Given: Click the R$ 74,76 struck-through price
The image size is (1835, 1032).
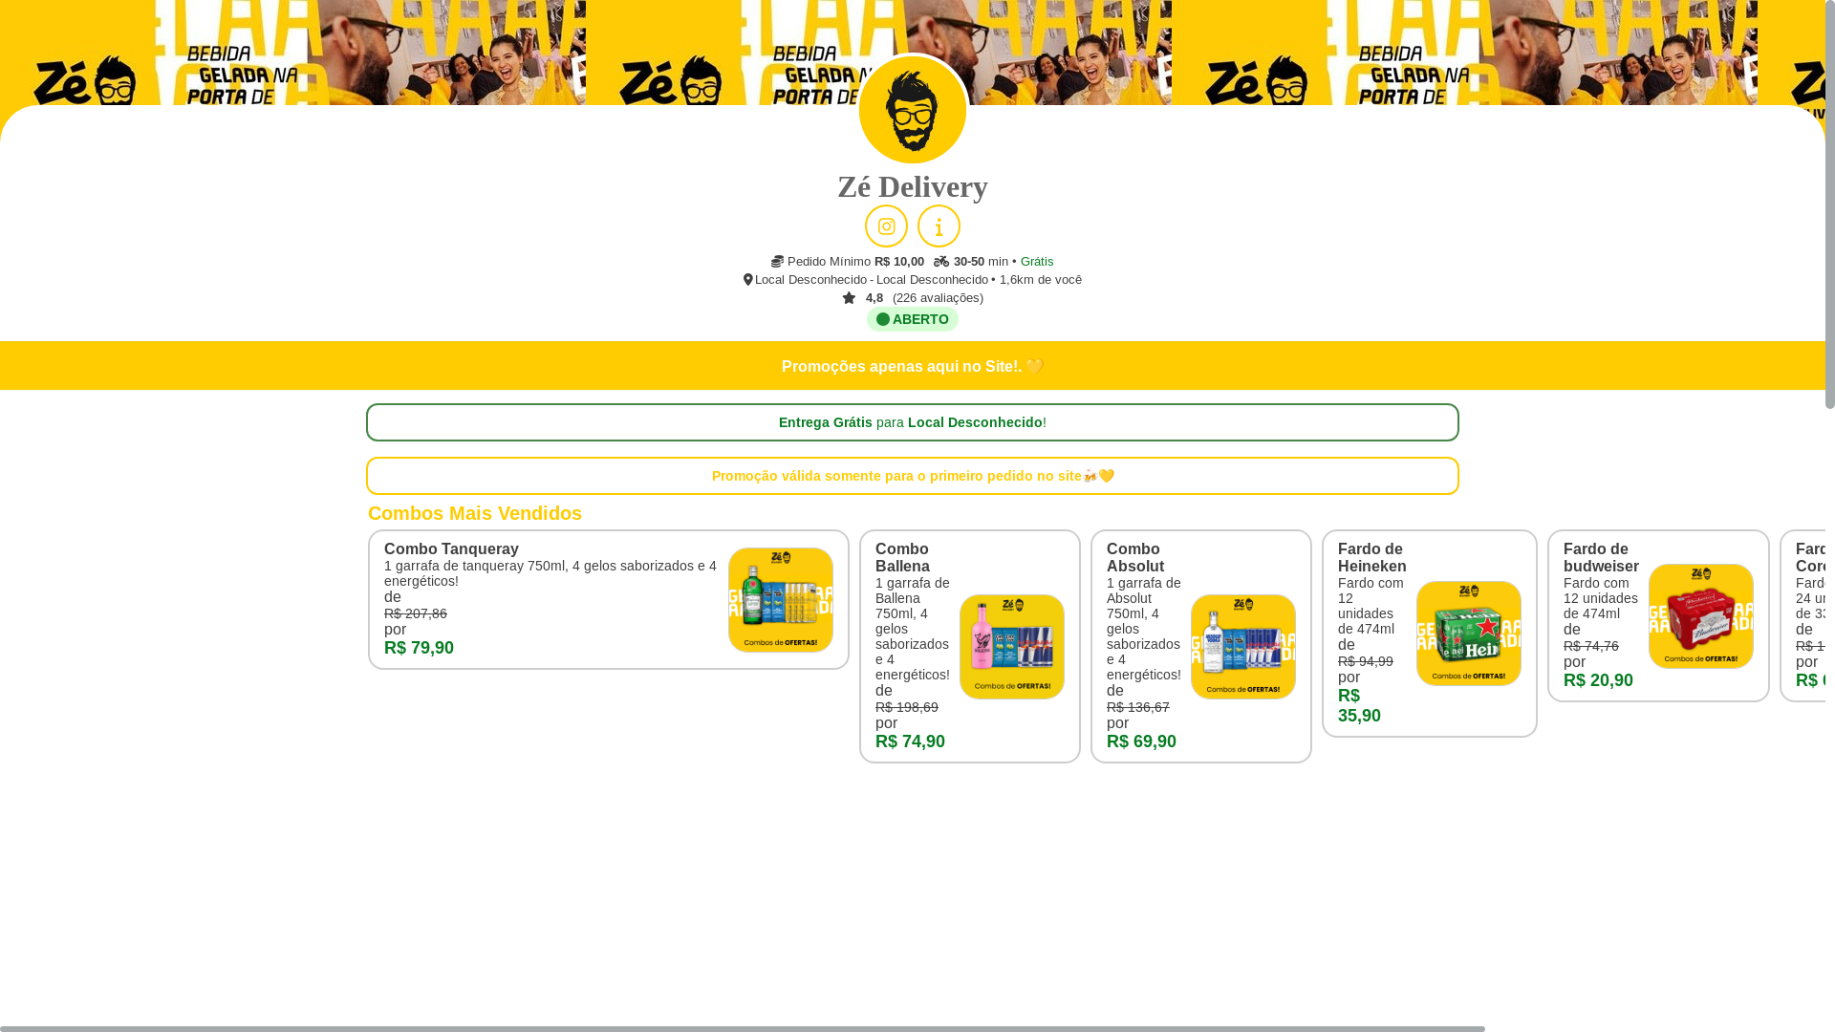Looking at the screenshot, I should pyautogui.click(x=1591, y=646).
